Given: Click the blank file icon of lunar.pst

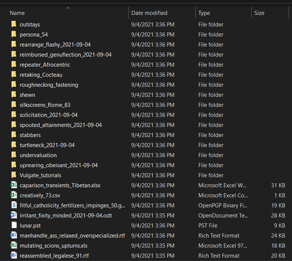Looking at the screenshot, I should (x=14, y=225).
